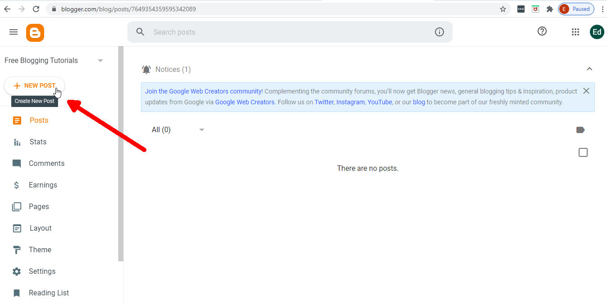Click the Notices (1) heading text

tap(173, 69)
